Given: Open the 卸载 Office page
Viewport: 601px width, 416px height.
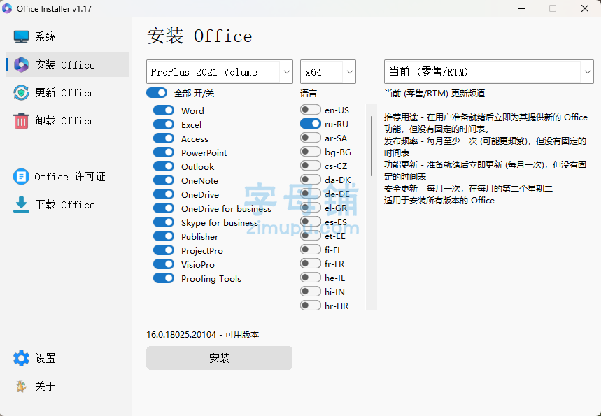Looking at the screenshot, I should tap(67, 121).
